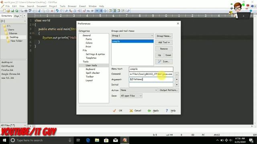Open the File menu

(x=8, y=6)
